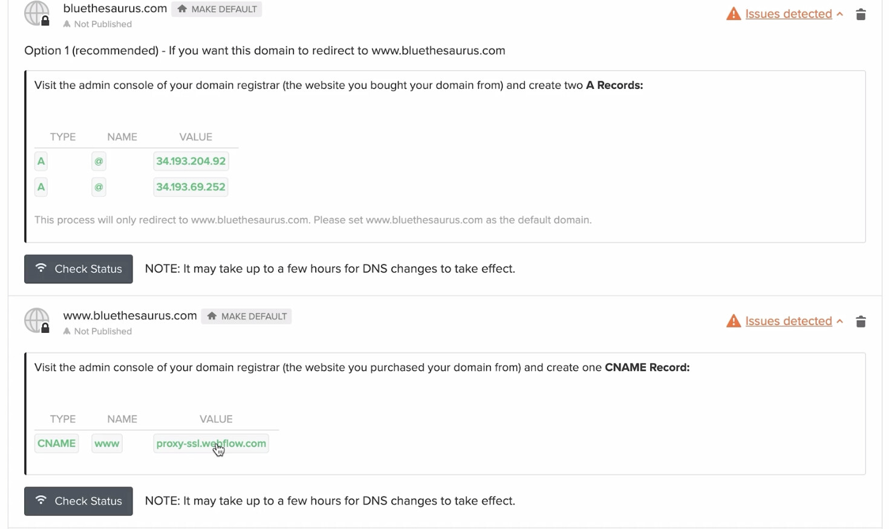Image resolution: width=889 pixels, height=529 pixels.
Task: Click the first @ name chip
Action: pos(99,161)
